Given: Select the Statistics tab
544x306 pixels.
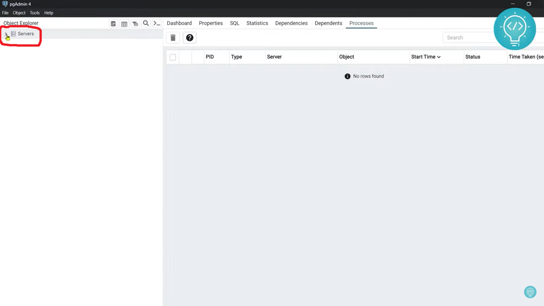Looking at the screenshot, I should coord(257,23).
